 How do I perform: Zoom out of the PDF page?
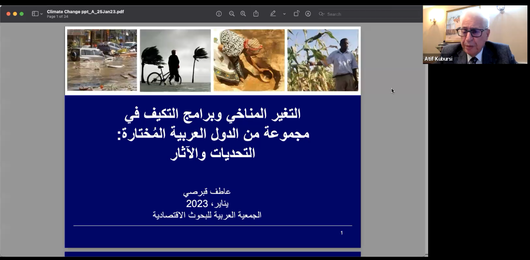coord(232,14)
